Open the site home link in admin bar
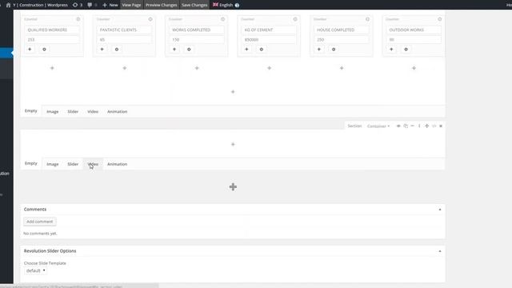 click(x=37, y=5)
